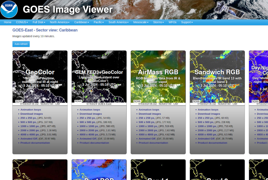Expand the CONUS dropdown menu
This screenshot has height=180, width=268.
pos(22,22)
